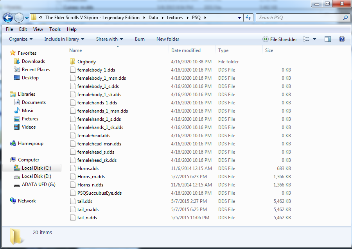
Task: Select Network in navigation pane
Action: 27,201
